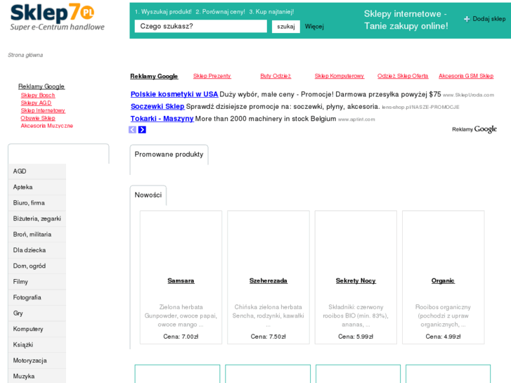Click the Reklamy Google logo on the right
The image size is (511, 383).
pyautogui.click(x=474, y=129)
